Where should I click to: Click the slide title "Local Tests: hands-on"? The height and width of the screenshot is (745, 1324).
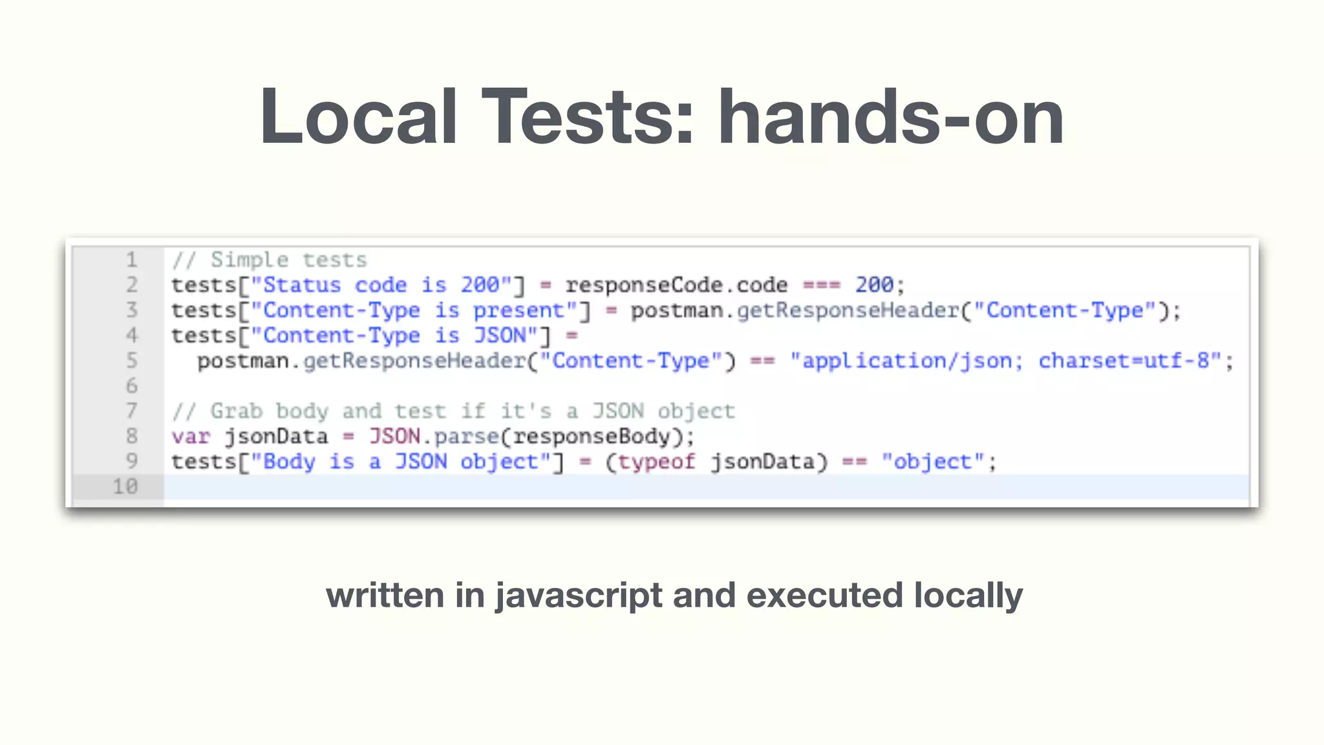tap(661, 117)
